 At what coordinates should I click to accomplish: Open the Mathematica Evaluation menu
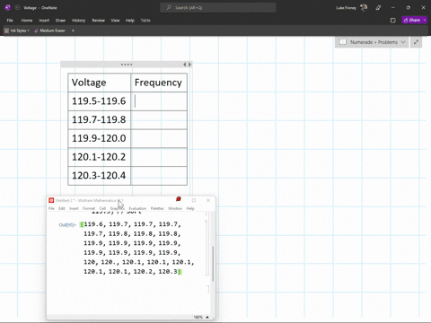point(137,208)
